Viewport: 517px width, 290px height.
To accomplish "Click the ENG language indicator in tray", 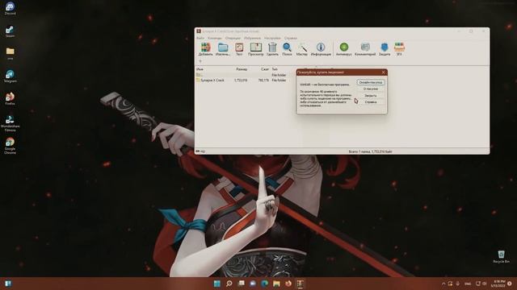I will (x=468, y=284).
